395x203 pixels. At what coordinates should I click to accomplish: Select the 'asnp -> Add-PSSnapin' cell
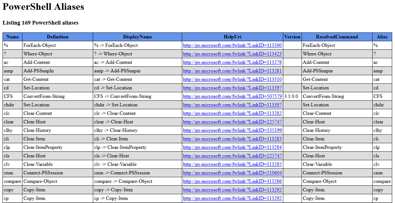coord(137,71)
